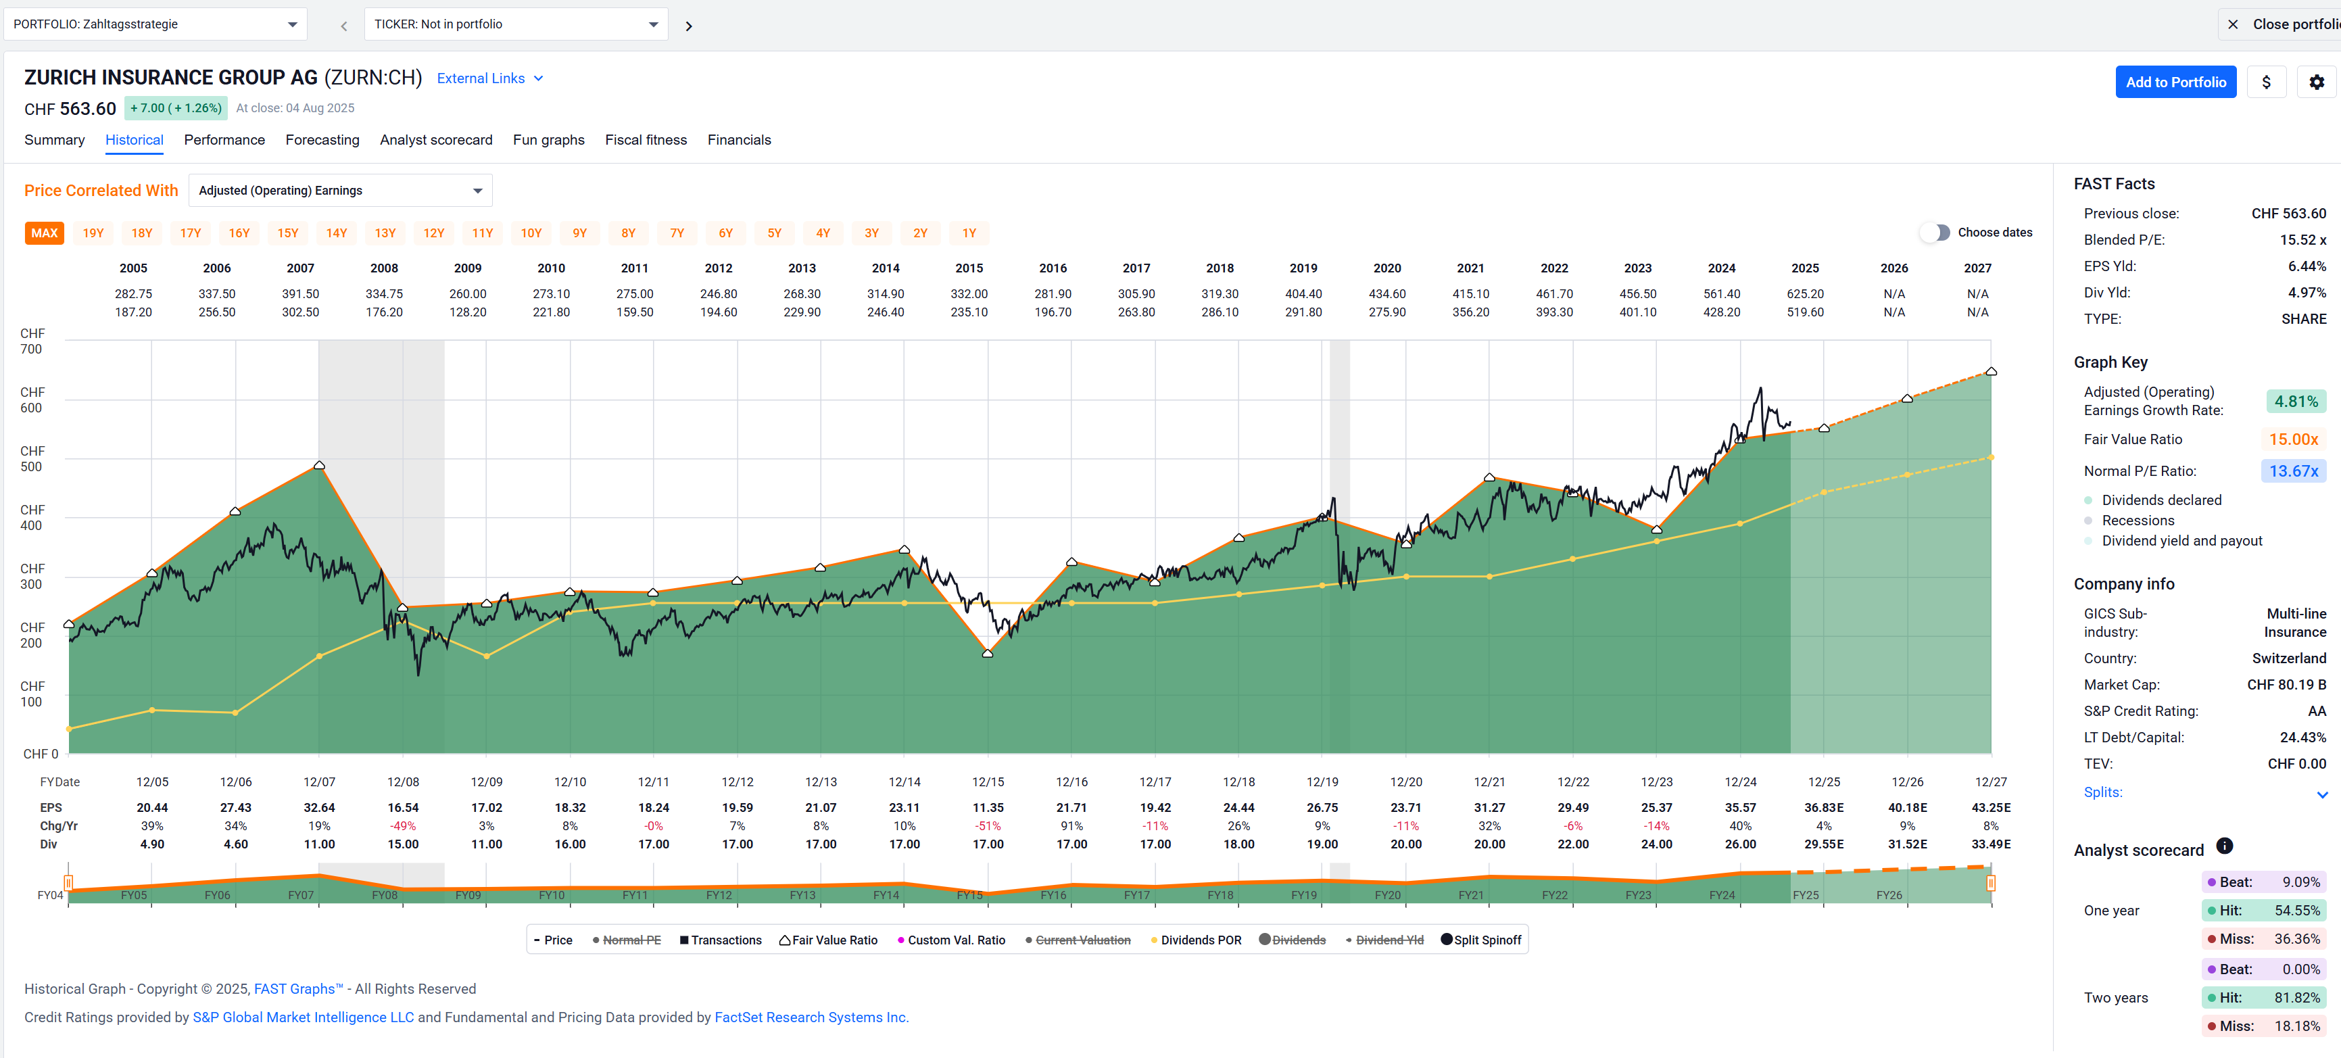The width and height of the screenshot is (2341, 1058).
Task: Switch to the Fun graphs tab
Action: point(549,140)
